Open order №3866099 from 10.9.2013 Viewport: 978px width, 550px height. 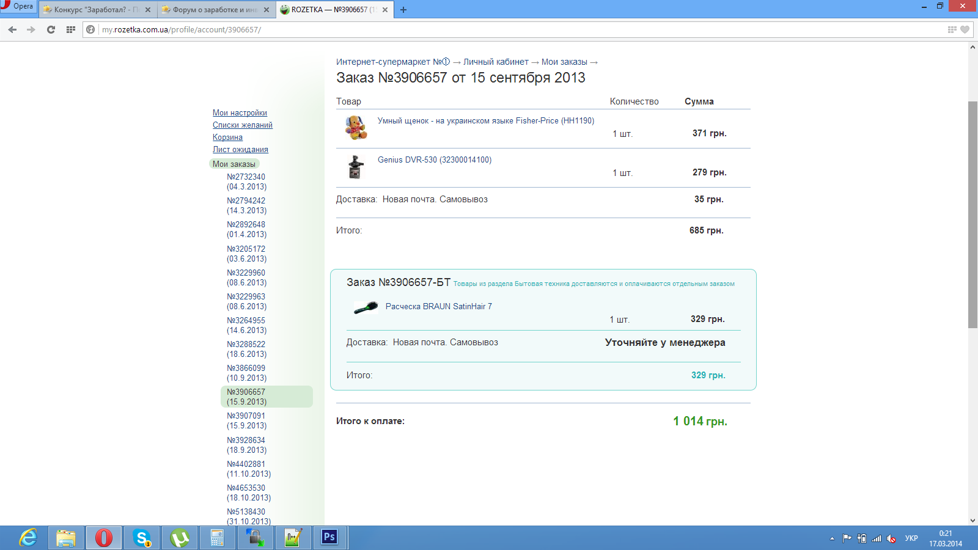[246, 373]
